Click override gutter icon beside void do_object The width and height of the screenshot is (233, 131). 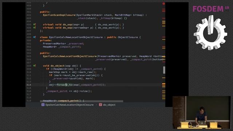pyautogui.click(x=35, y=65)
